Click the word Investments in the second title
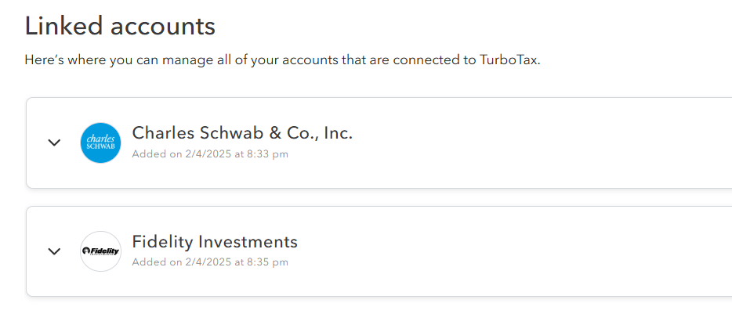This screenshot has width=732, height=314. (248, 242)
